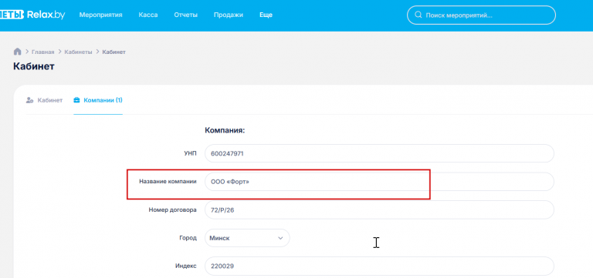Focus the Поиск мероприятий search field
The height and width of the screenshot is (278, 593).
pos(481,15)
